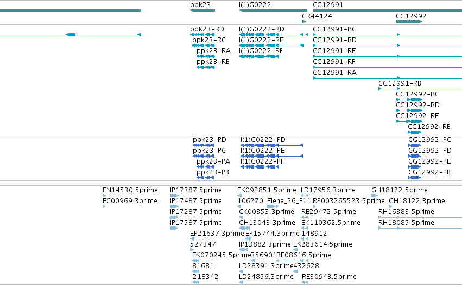Select the l(1)G0222 gene bar
The image size is (462, 285).
273,10
